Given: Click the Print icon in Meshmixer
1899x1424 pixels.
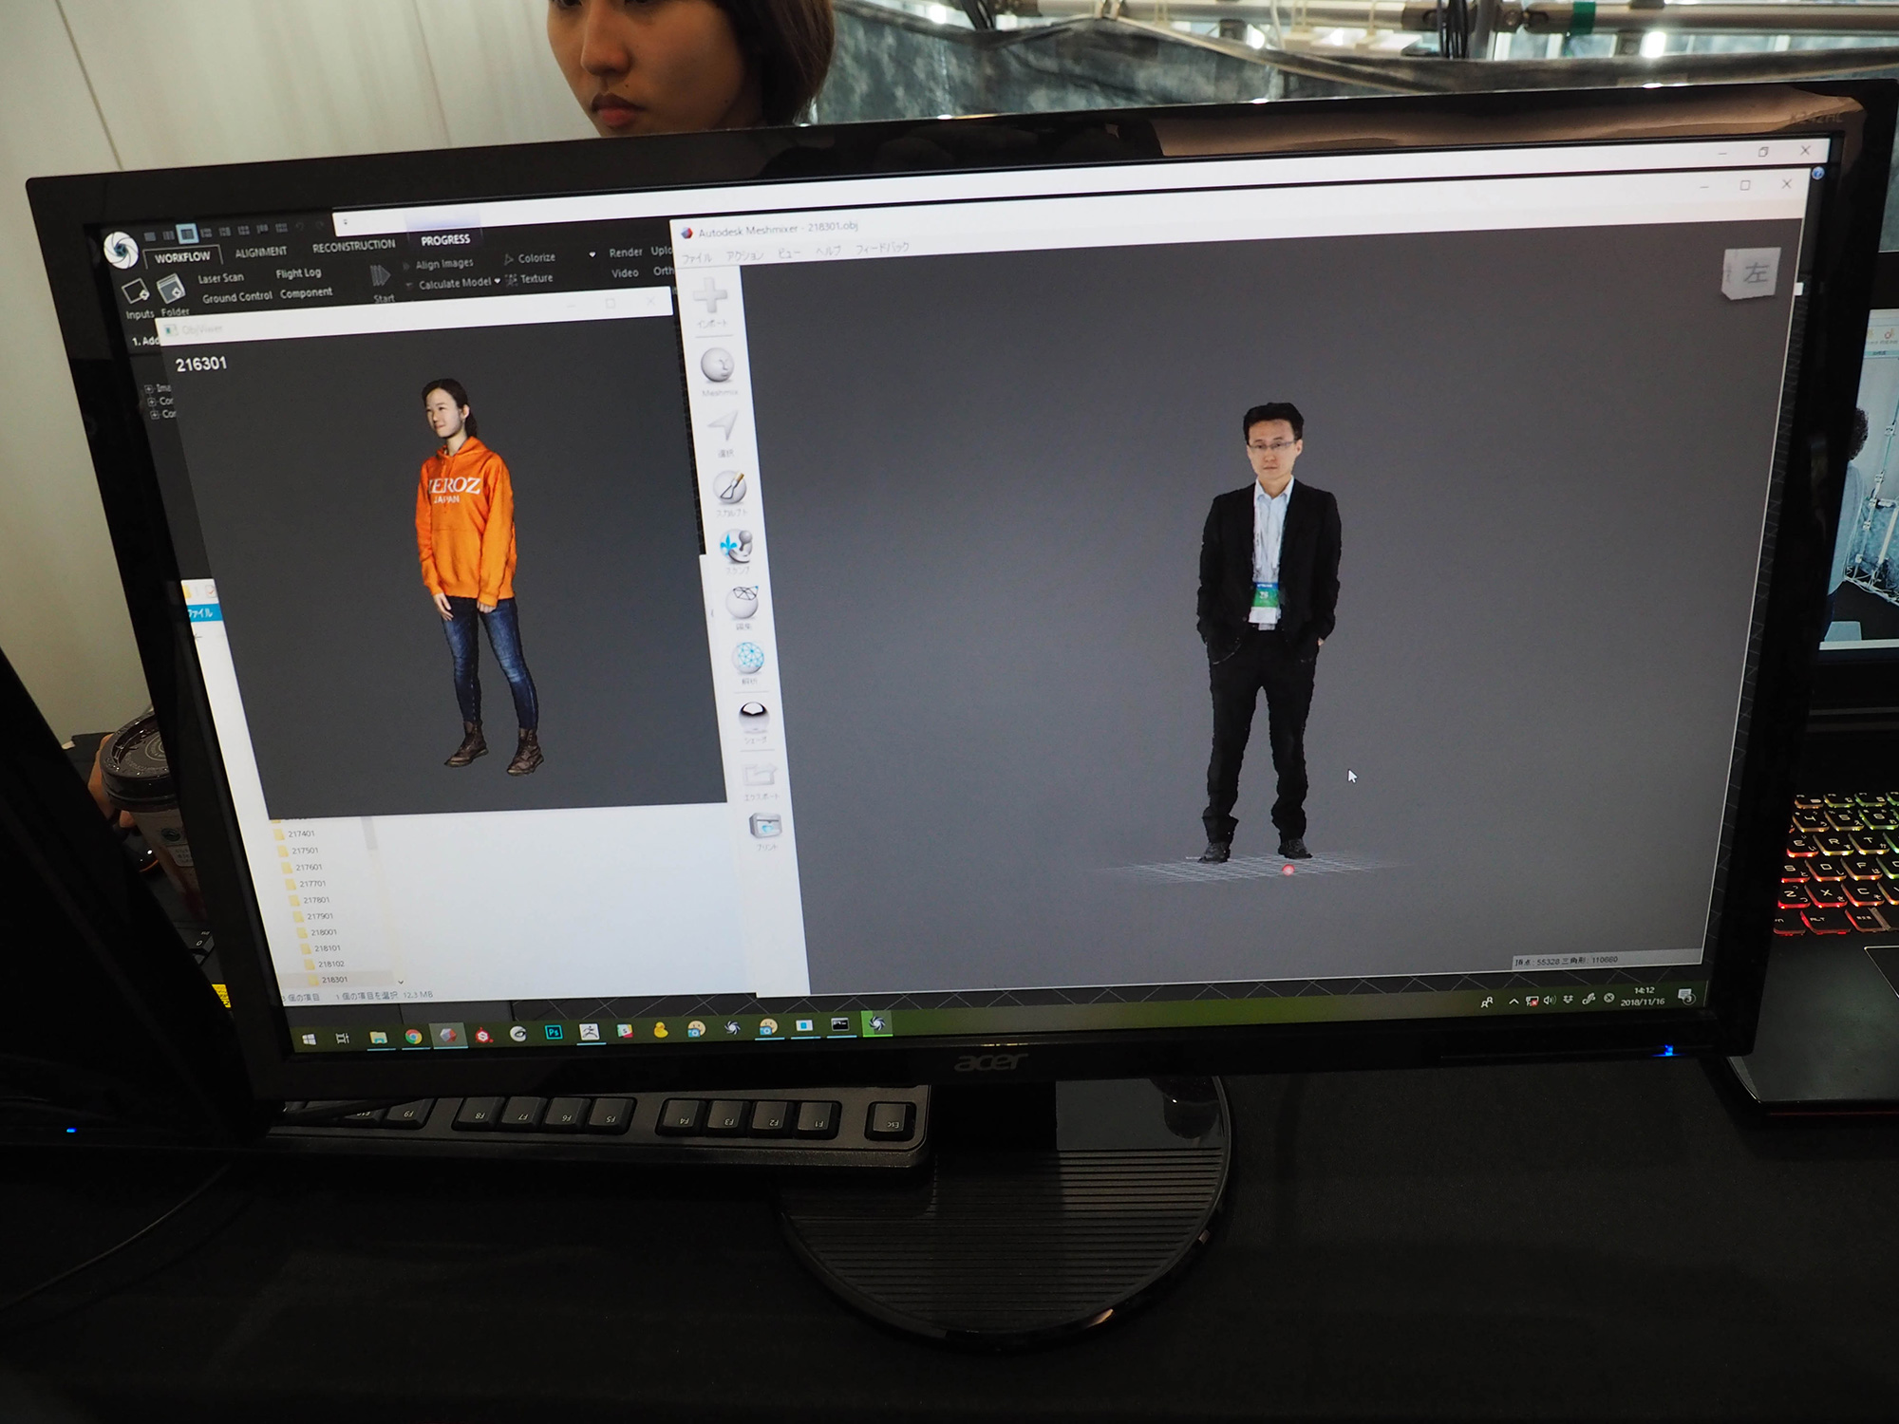Looking at the screenshot, I should click(x=765, y=825).
